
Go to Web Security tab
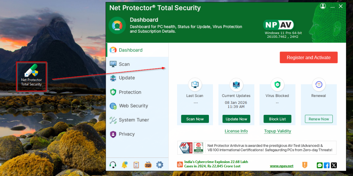(x=133, y=106)
